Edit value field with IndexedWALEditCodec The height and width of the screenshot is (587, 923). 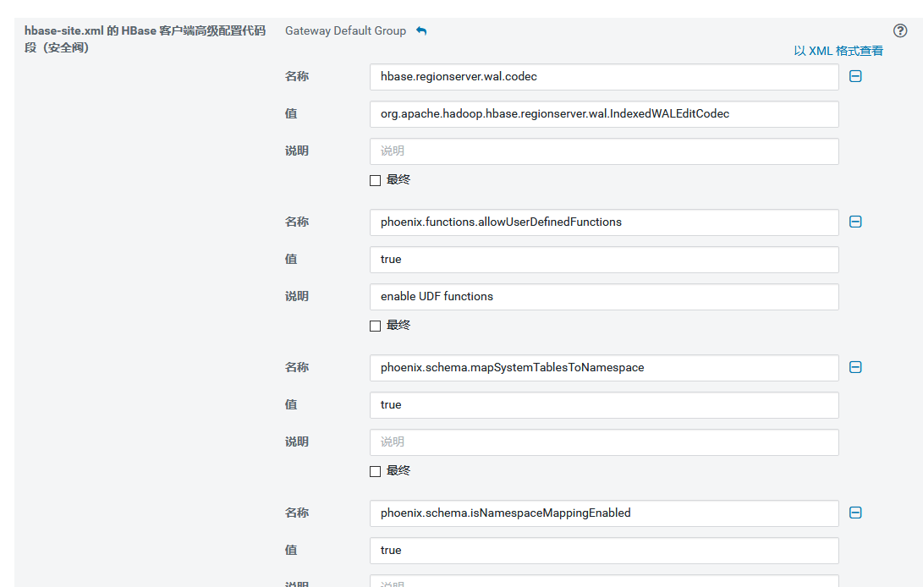[x=604, y=113]
